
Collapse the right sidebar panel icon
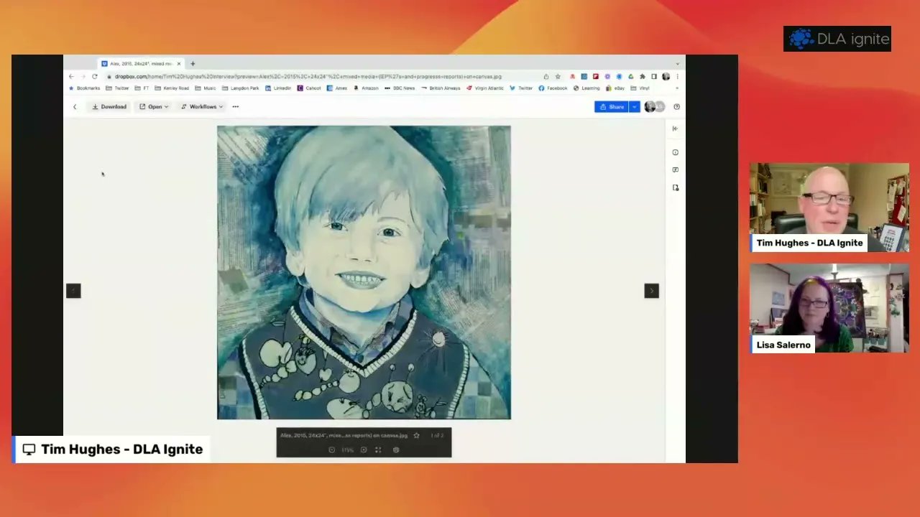point(675,129)
